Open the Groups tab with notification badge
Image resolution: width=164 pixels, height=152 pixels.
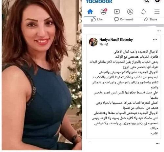(x=104, y=11)
